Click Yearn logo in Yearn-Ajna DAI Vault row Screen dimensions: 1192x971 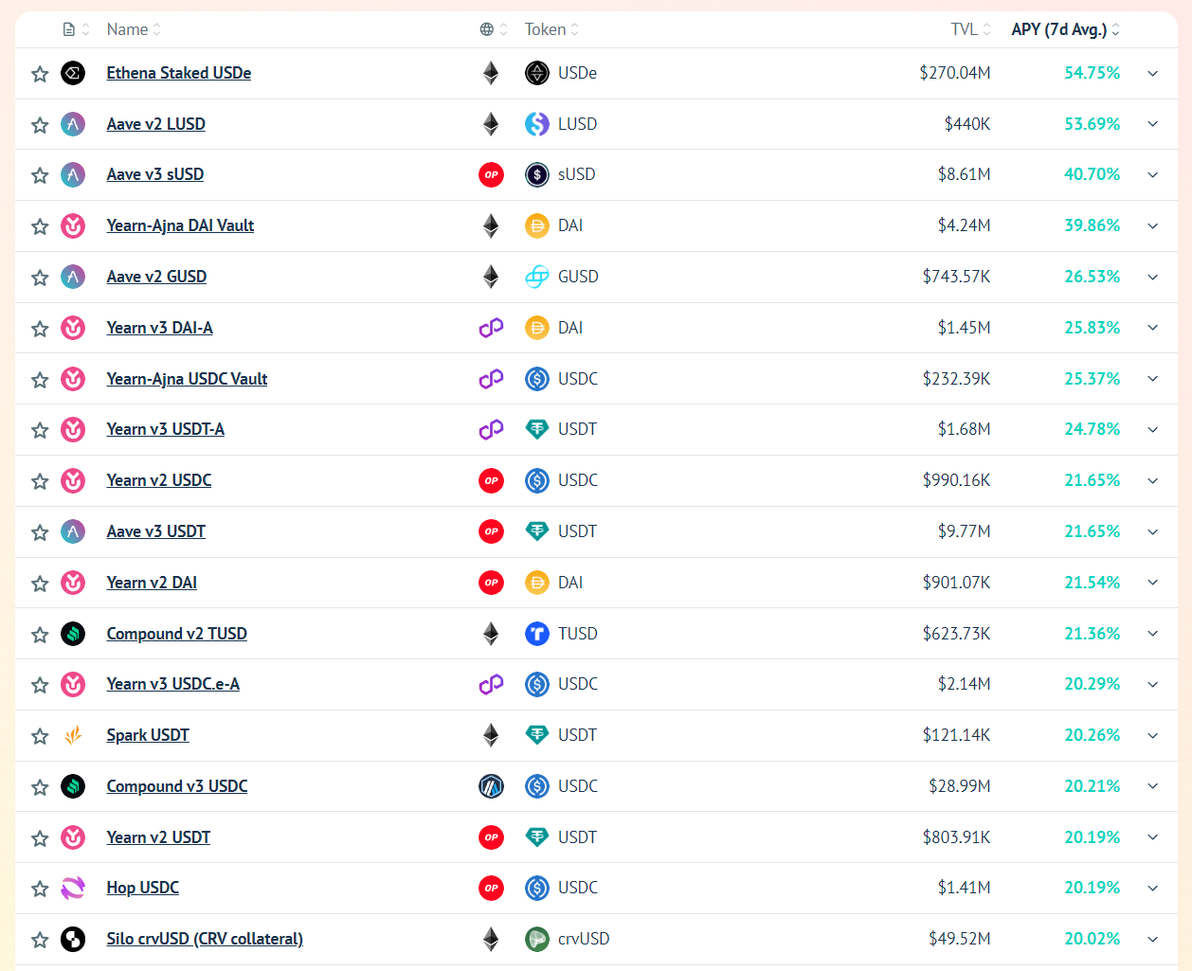[73, 225]
